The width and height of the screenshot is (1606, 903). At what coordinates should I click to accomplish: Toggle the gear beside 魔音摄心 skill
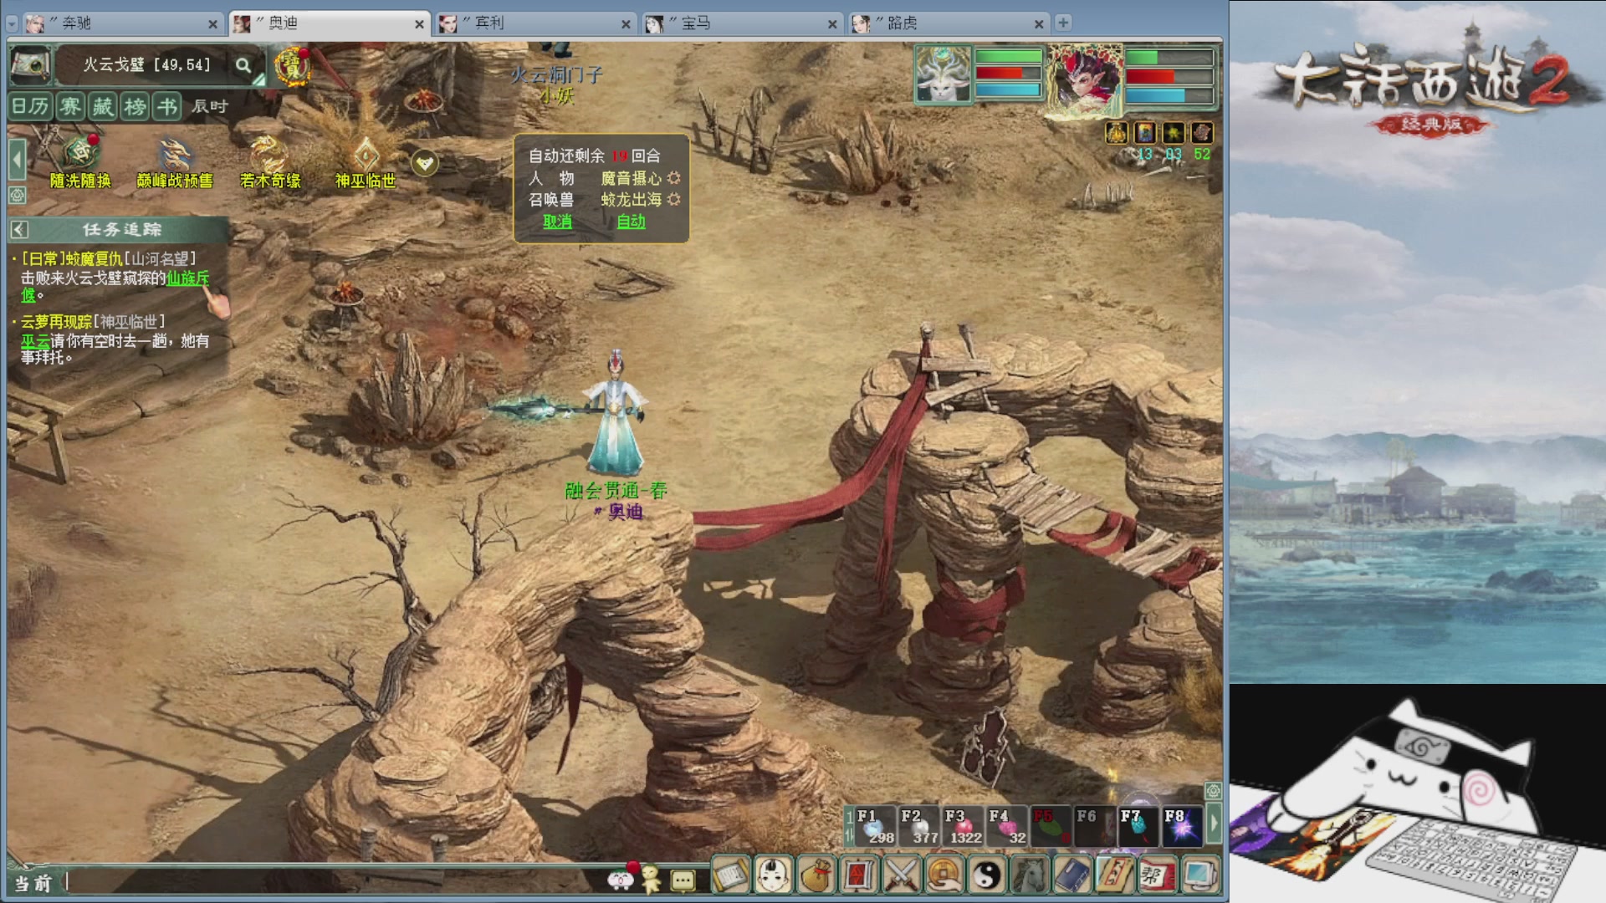tap(674, 178)
